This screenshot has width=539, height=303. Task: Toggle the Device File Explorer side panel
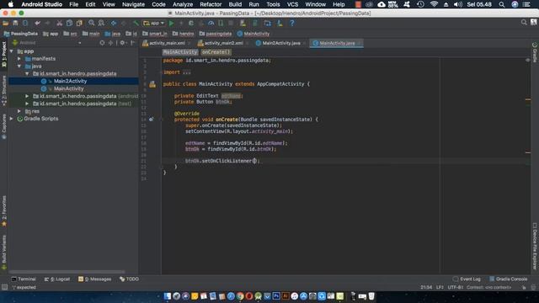point(535,246)
